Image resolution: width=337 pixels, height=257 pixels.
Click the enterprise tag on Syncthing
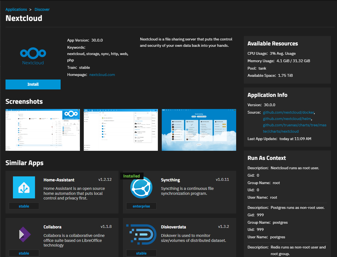[x=141, y=206]
